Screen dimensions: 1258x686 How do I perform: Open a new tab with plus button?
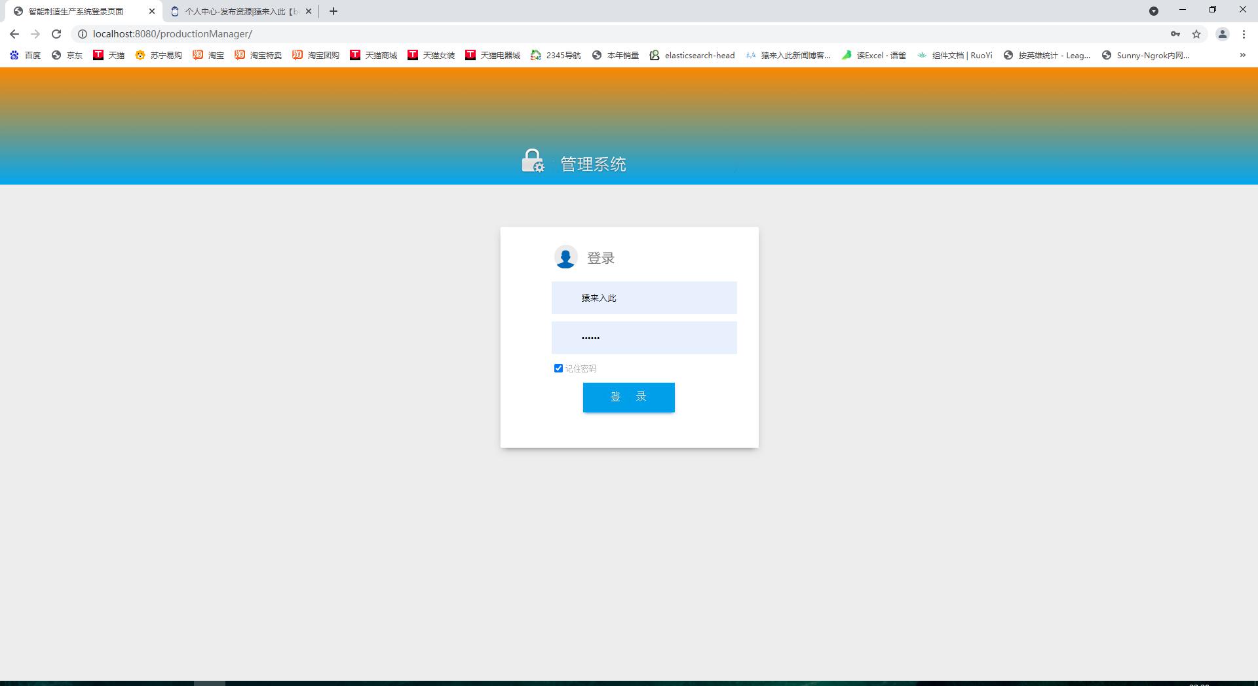click(334, 11)
